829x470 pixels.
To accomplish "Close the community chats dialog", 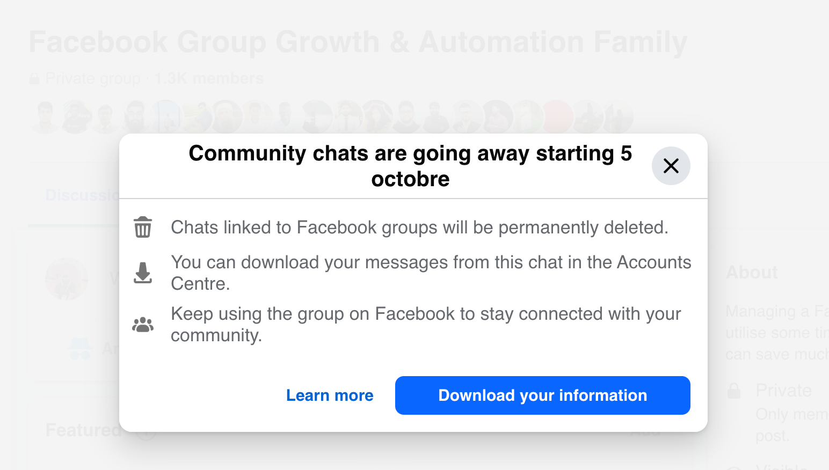I will pos(671,166).
